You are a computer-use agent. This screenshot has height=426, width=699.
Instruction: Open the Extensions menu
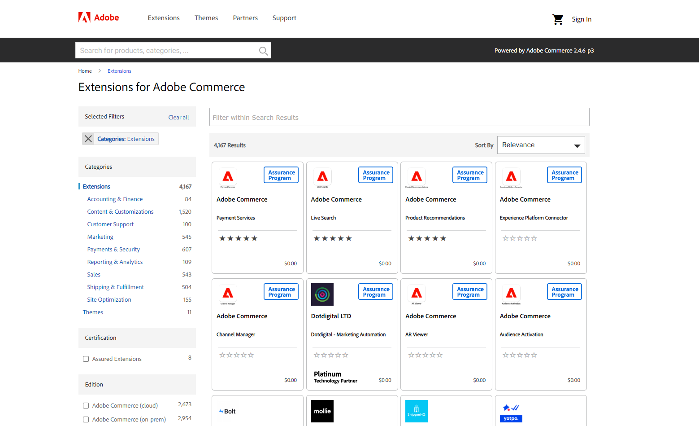[x=164, y=18]
